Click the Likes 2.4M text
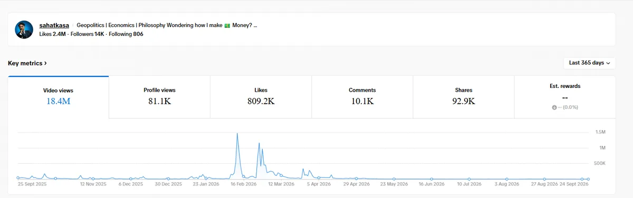 53,34
